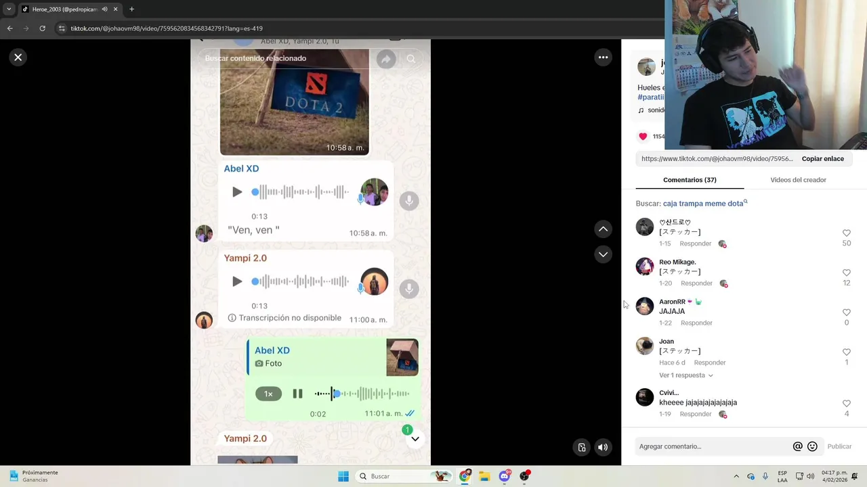Change the 1x playback speed pill
The image size is (867, 487).
pyautogui.click(x=268, y=394)
